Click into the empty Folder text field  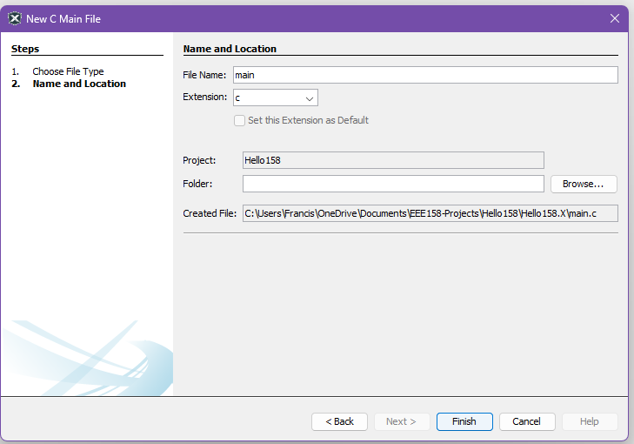point(393,184)
